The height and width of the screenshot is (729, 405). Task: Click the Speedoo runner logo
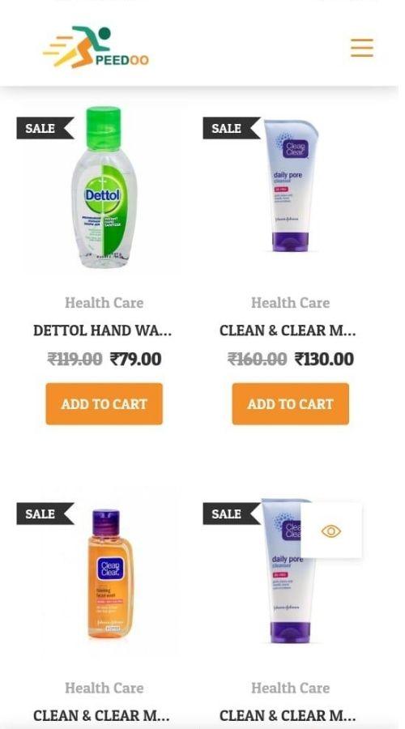(x=96, y=48)
